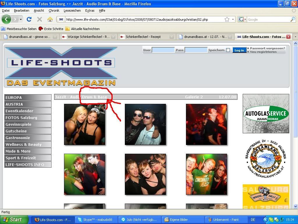The width and height of the screenshot is (298, 224).
Task: Close the 'Schinkenfleckerl - Rezept' tab
Action: coord(172,37)
